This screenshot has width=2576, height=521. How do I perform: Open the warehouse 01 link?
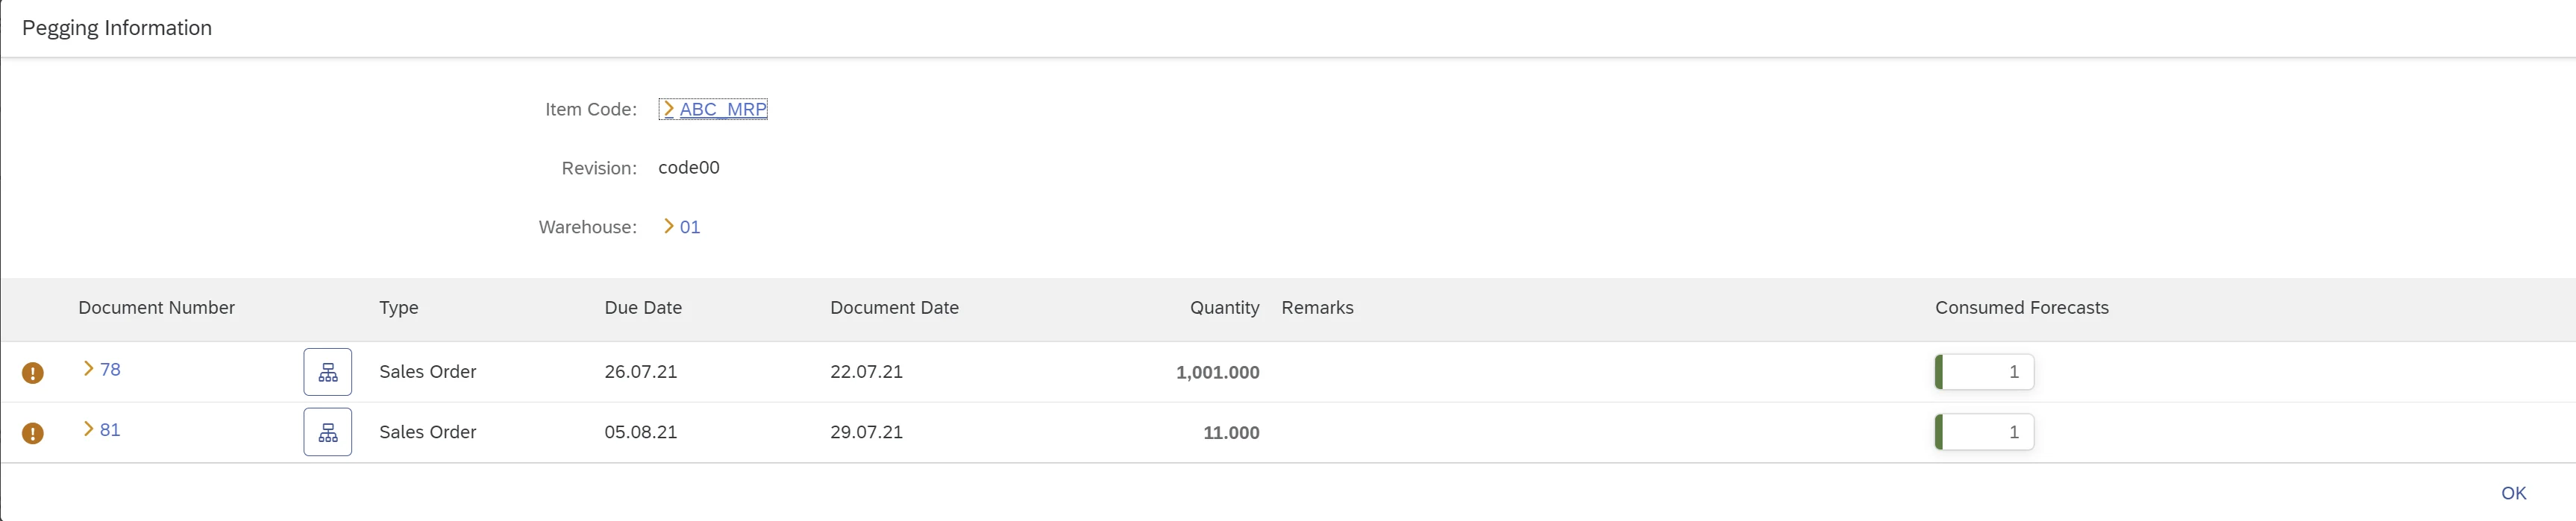pyautogui.click(x=689, y=227)
